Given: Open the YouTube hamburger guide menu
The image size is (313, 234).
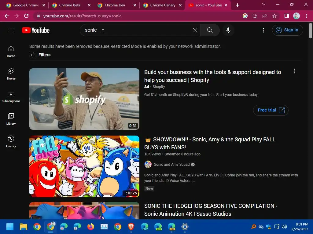Looking at the screenshot, I should click(x=11, y=30).
